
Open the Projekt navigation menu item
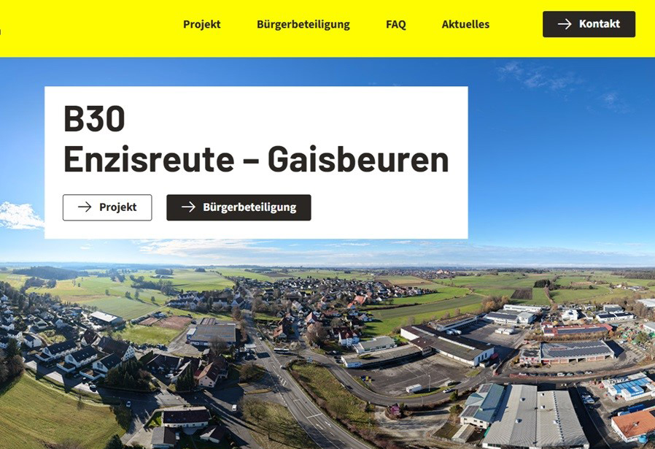tap(202, 24)
